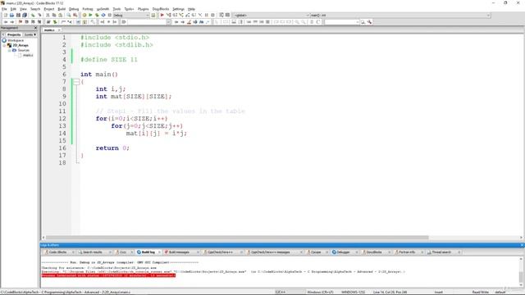The image size is (525, 295).
Task: Click the Cut toolbar icon
Action: click(48, 15)
